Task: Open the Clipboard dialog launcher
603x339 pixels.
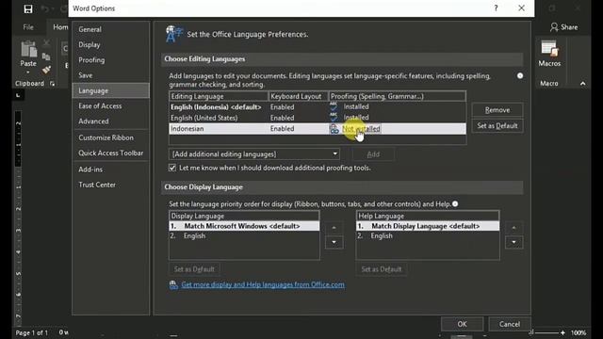Action: pos(52,84)
